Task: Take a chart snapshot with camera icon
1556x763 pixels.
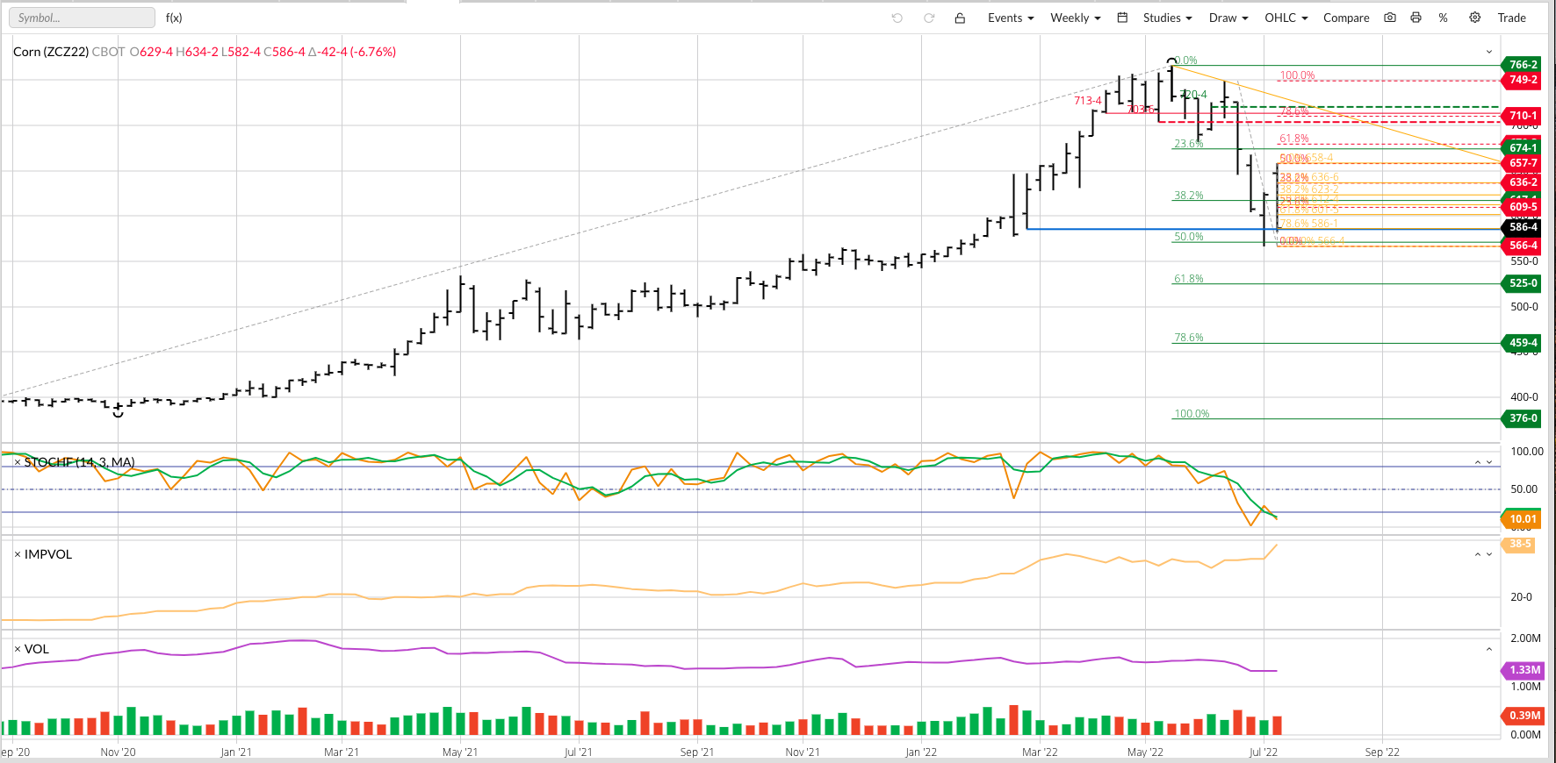Action: click(x=1390, y=18)
